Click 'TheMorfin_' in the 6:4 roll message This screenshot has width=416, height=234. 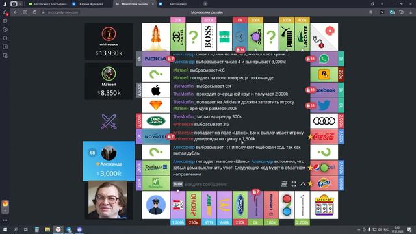[x=184, y=86]
